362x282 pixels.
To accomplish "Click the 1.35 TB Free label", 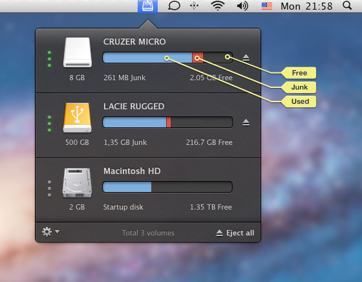I will [211, 207].
